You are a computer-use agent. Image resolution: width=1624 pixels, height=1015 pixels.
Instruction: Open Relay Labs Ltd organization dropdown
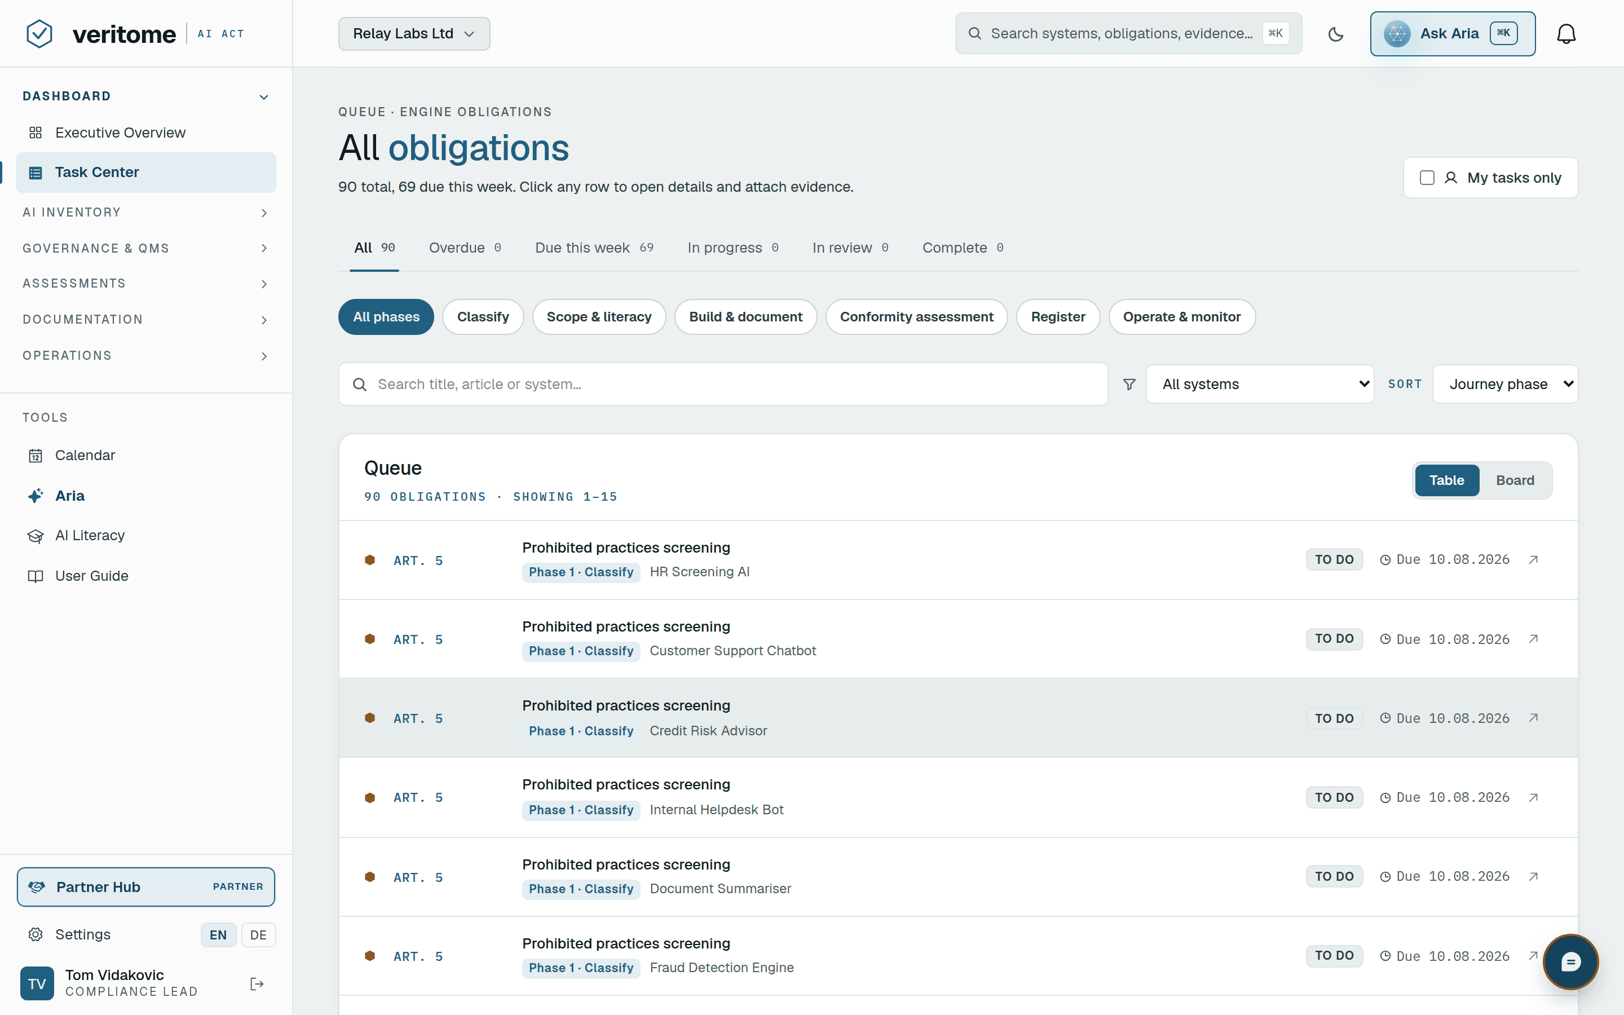point(414,34)
